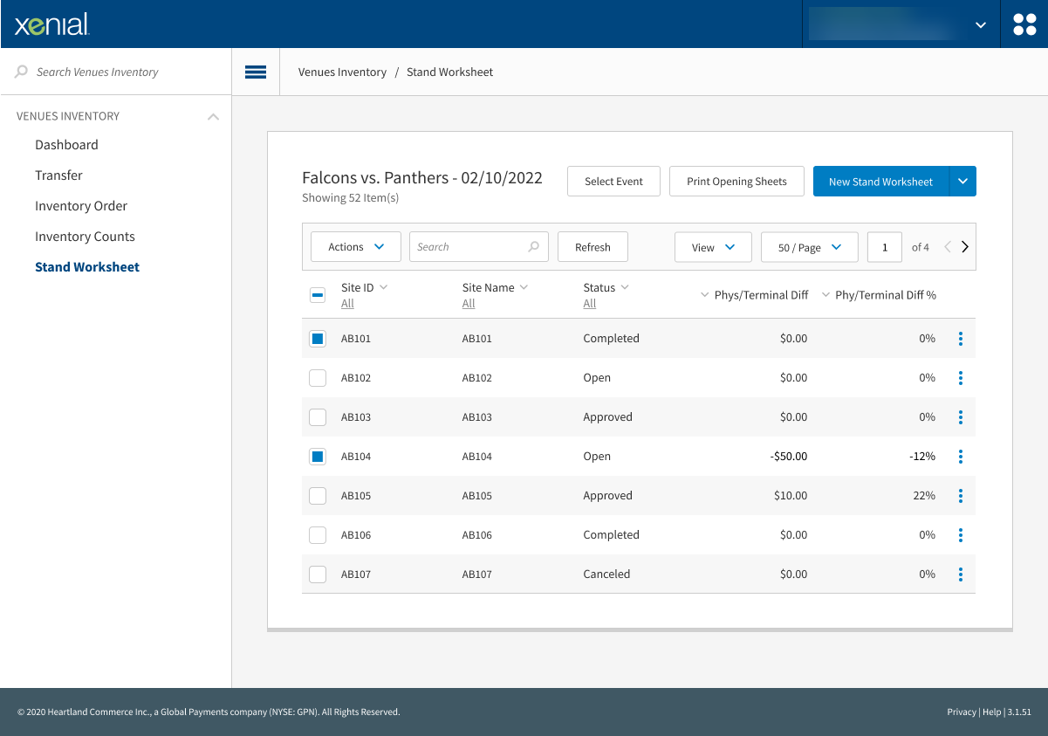
Task: Navigate to Dashboard in the sidebar
Action: 66,145
